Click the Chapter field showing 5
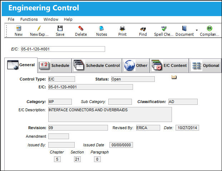 (x=57, y=159)
